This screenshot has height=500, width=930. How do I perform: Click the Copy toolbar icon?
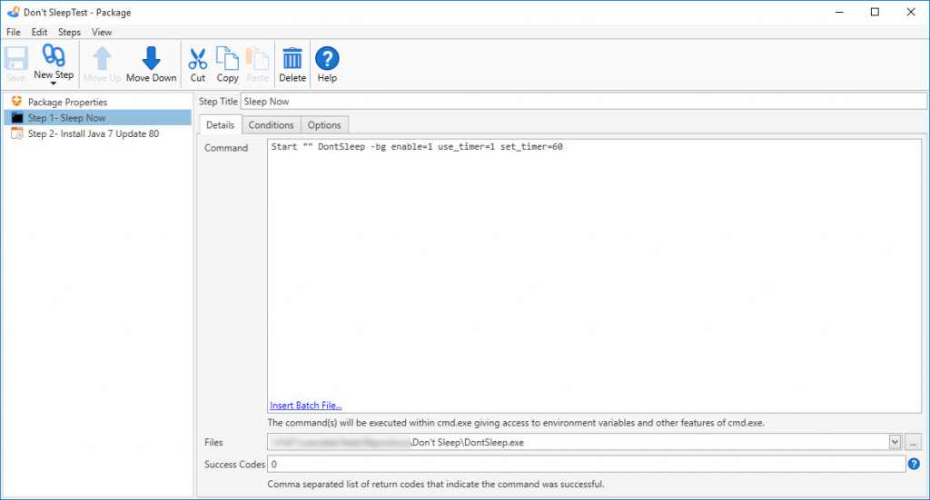[227, 59]
